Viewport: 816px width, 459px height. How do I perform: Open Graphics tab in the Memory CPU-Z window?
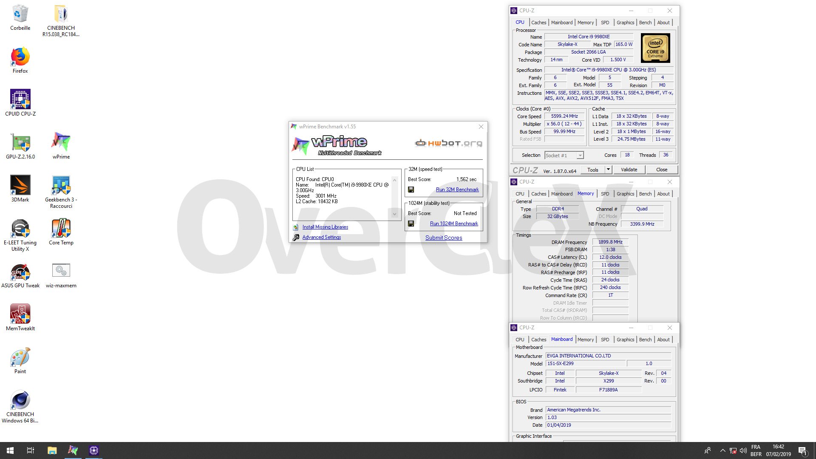625,194
